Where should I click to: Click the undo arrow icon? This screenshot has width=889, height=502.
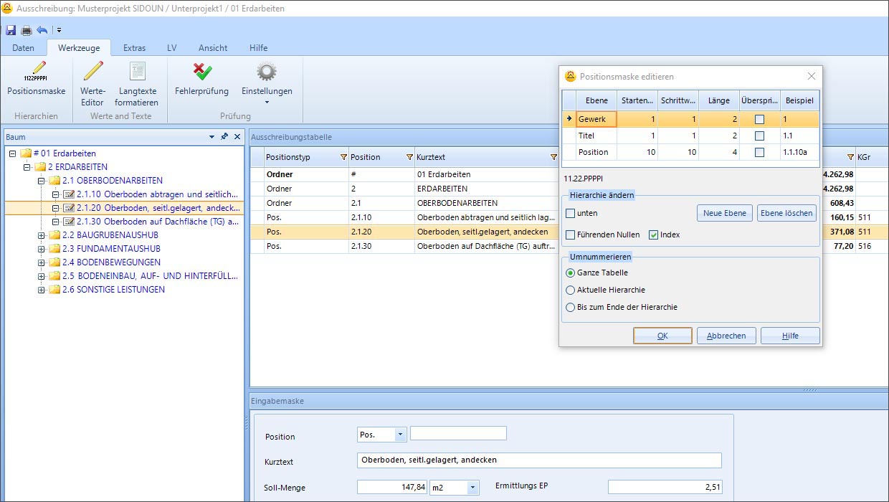42,30
